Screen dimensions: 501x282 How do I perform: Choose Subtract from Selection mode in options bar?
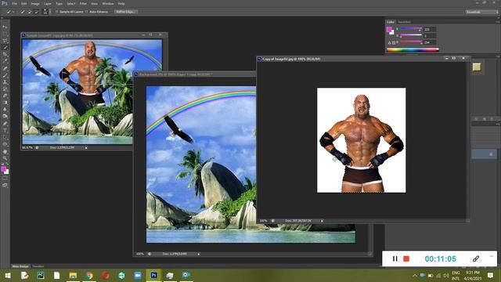click(36, 12)
